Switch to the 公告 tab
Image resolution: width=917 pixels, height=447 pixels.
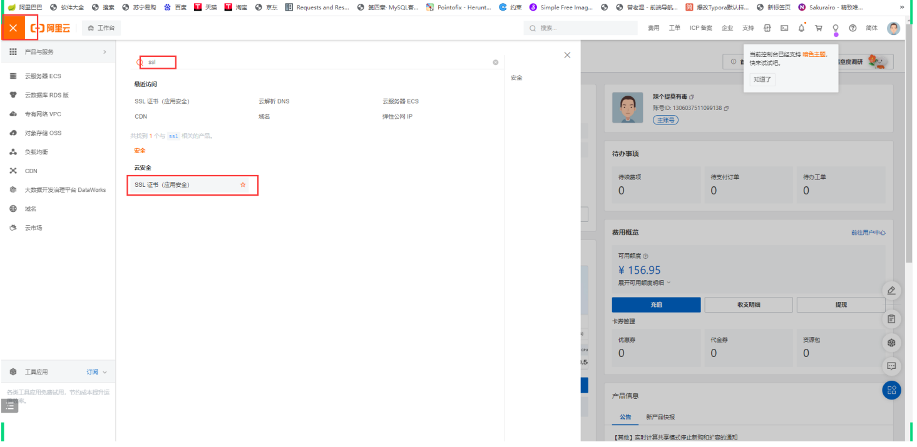[625, 417]
